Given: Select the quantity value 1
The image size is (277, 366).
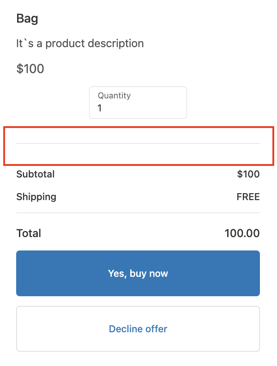Looking at the screenshot, I should point(99,108).
